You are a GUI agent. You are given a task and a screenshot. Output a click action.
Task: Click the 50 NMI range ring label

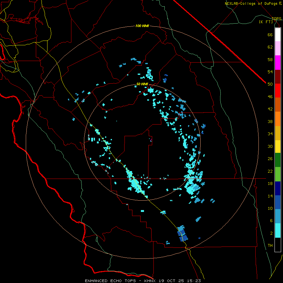pos(142,84)
